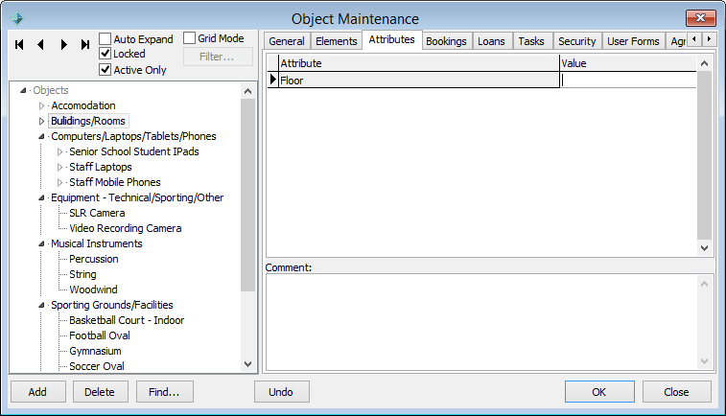Collapse Sporting Grounds/Facilities node
Image resolution: width=726 pixels, height=416 pixels.
pos(41,305)
